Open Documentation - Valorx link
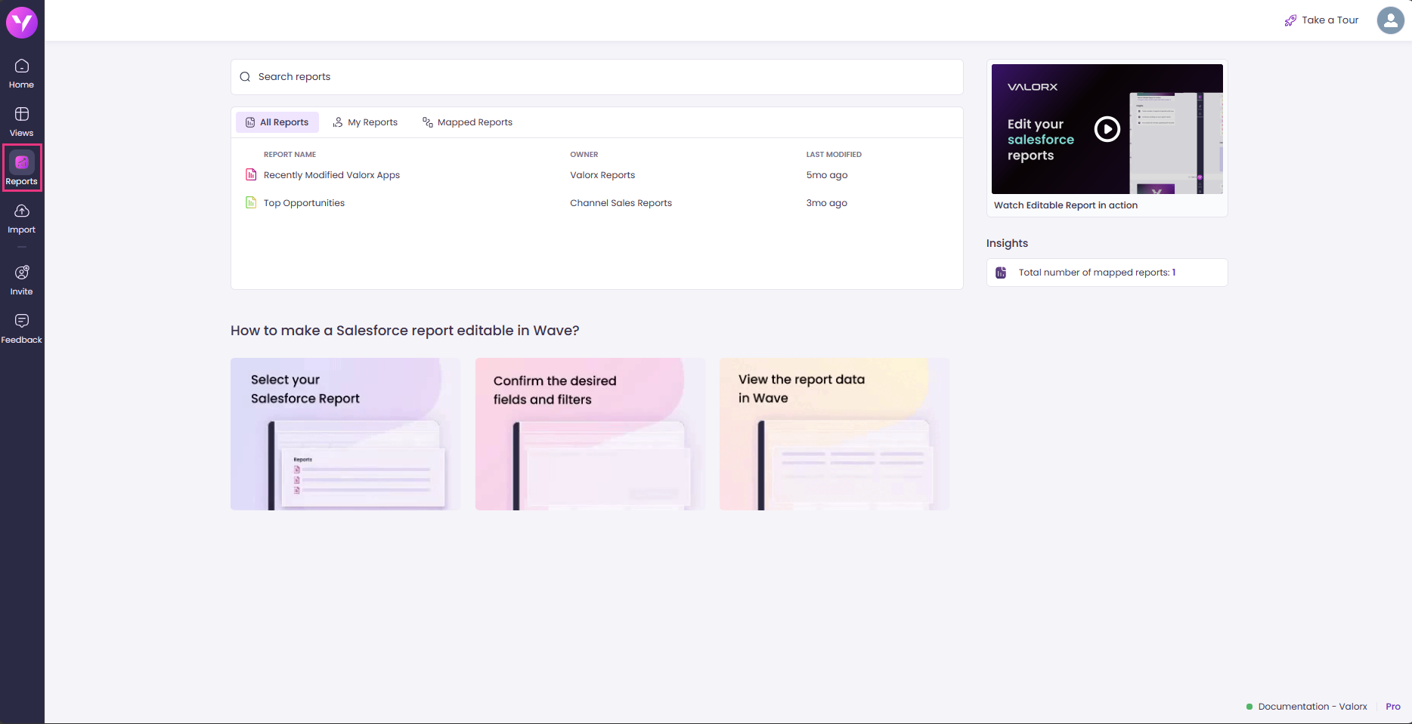 [x=1312, y=707]
